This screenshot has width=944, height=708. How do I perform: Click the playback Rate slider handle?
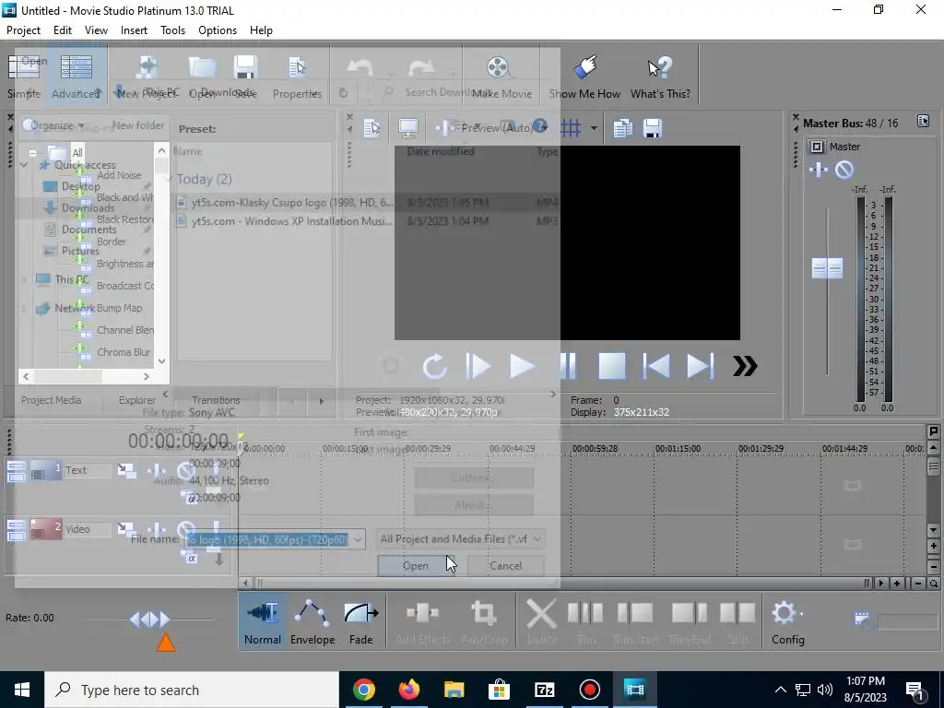pyautogui.click(x=150, y=619)
